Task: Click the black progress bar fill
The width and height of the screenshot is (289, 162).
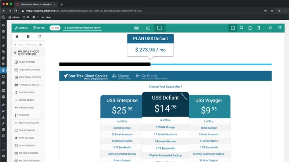Action: tap(105, 64)
